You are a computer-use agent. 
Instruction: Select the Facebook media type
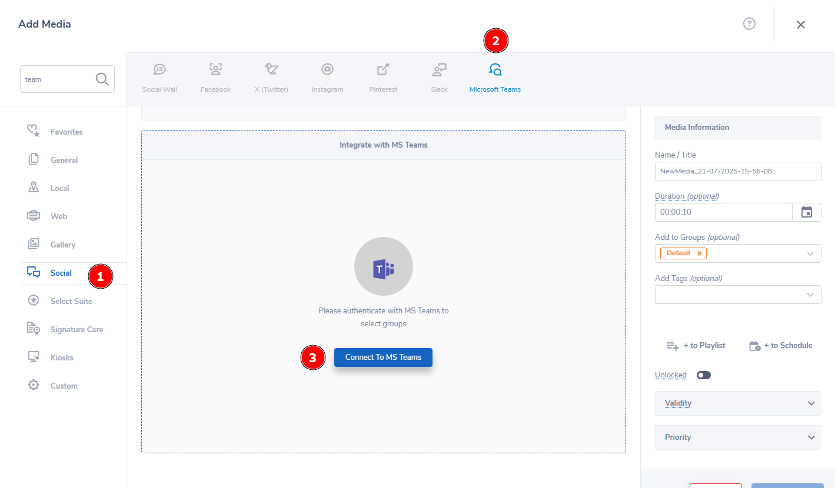pos(215,78)
